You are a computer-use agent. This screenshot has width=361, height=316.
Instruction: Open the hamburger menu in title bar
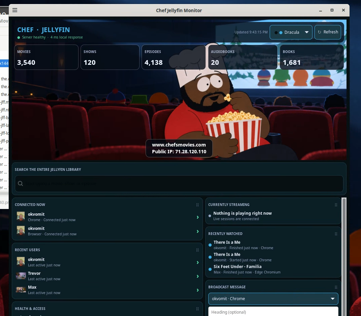pyautogui.click(x=15, y=10)
